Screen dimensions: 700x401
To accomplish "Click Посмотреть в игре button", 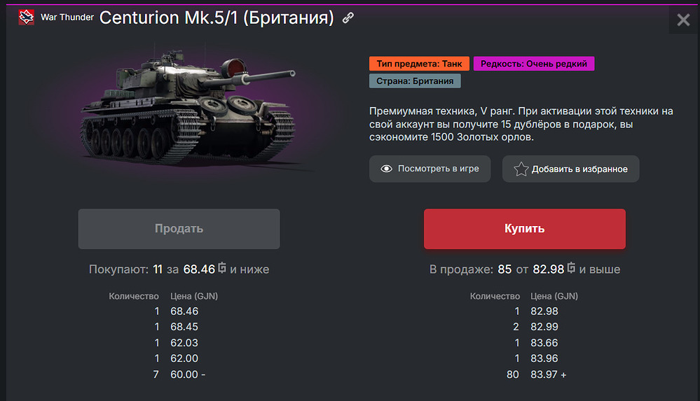I will (430, 169).
